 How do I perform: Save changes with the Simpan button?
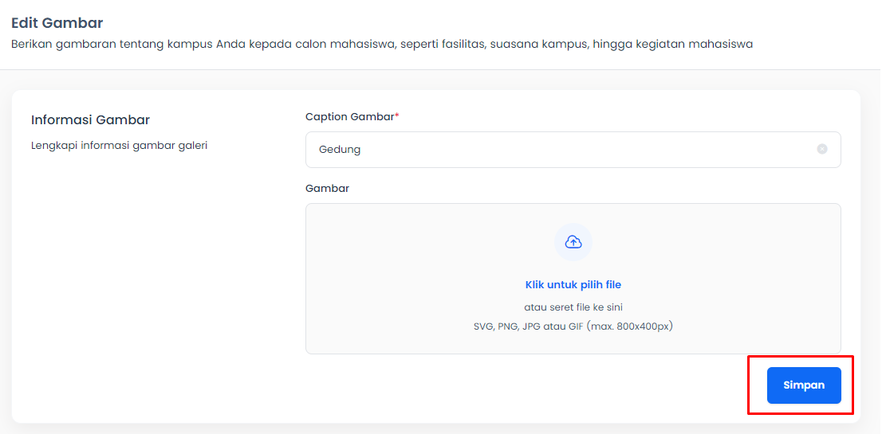[x=804, y=385]
